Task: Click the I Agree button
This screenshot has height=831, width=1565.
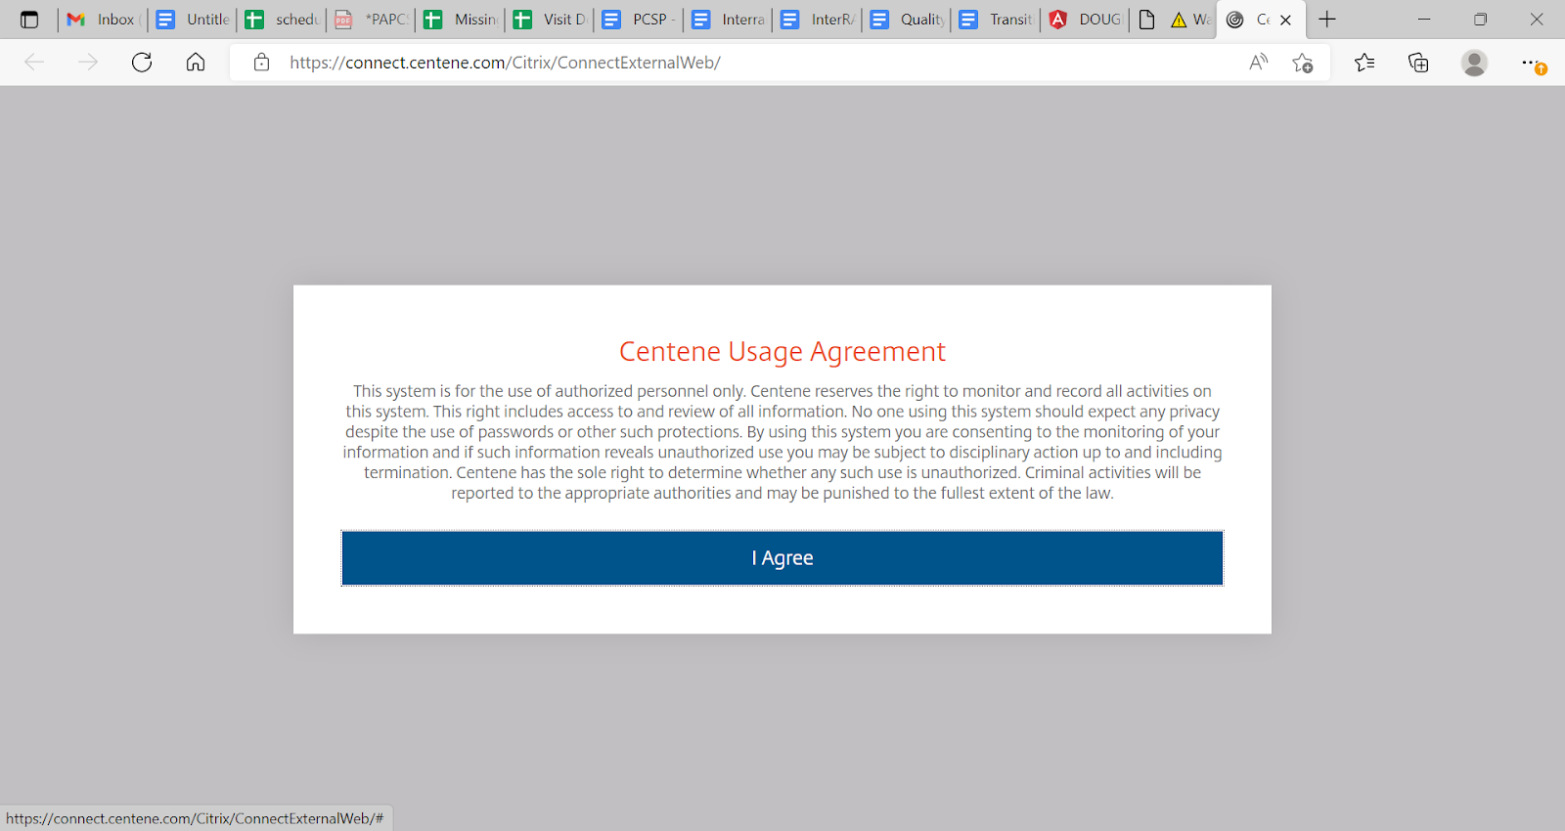Action: (x=782, y=558)
